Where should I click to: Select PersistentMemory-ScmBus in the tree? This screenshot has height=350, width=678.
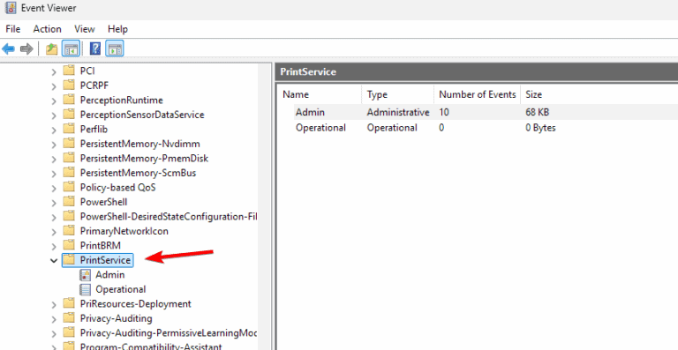(x=138, y=173)
